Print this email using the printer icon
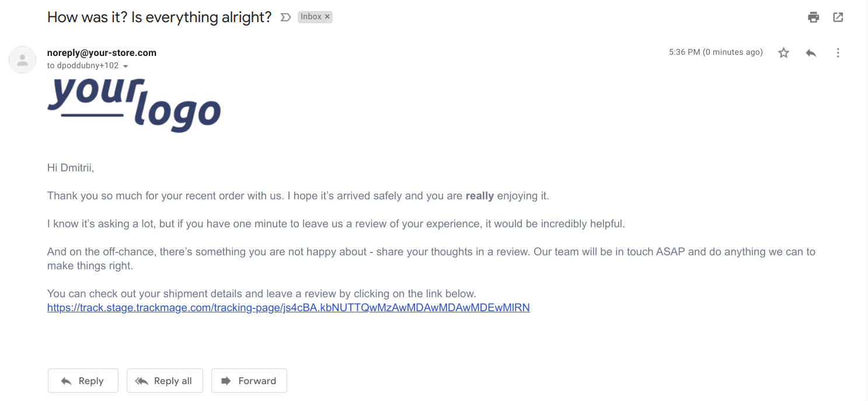This screenshot has width=868, height=401. click(x=813, y=17)
